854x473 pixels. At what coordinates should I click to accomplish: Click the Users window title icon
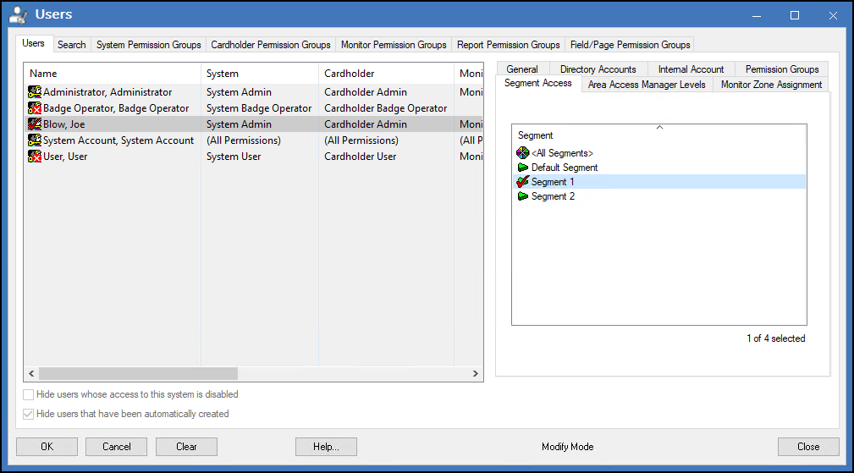(x=19, y=14)
